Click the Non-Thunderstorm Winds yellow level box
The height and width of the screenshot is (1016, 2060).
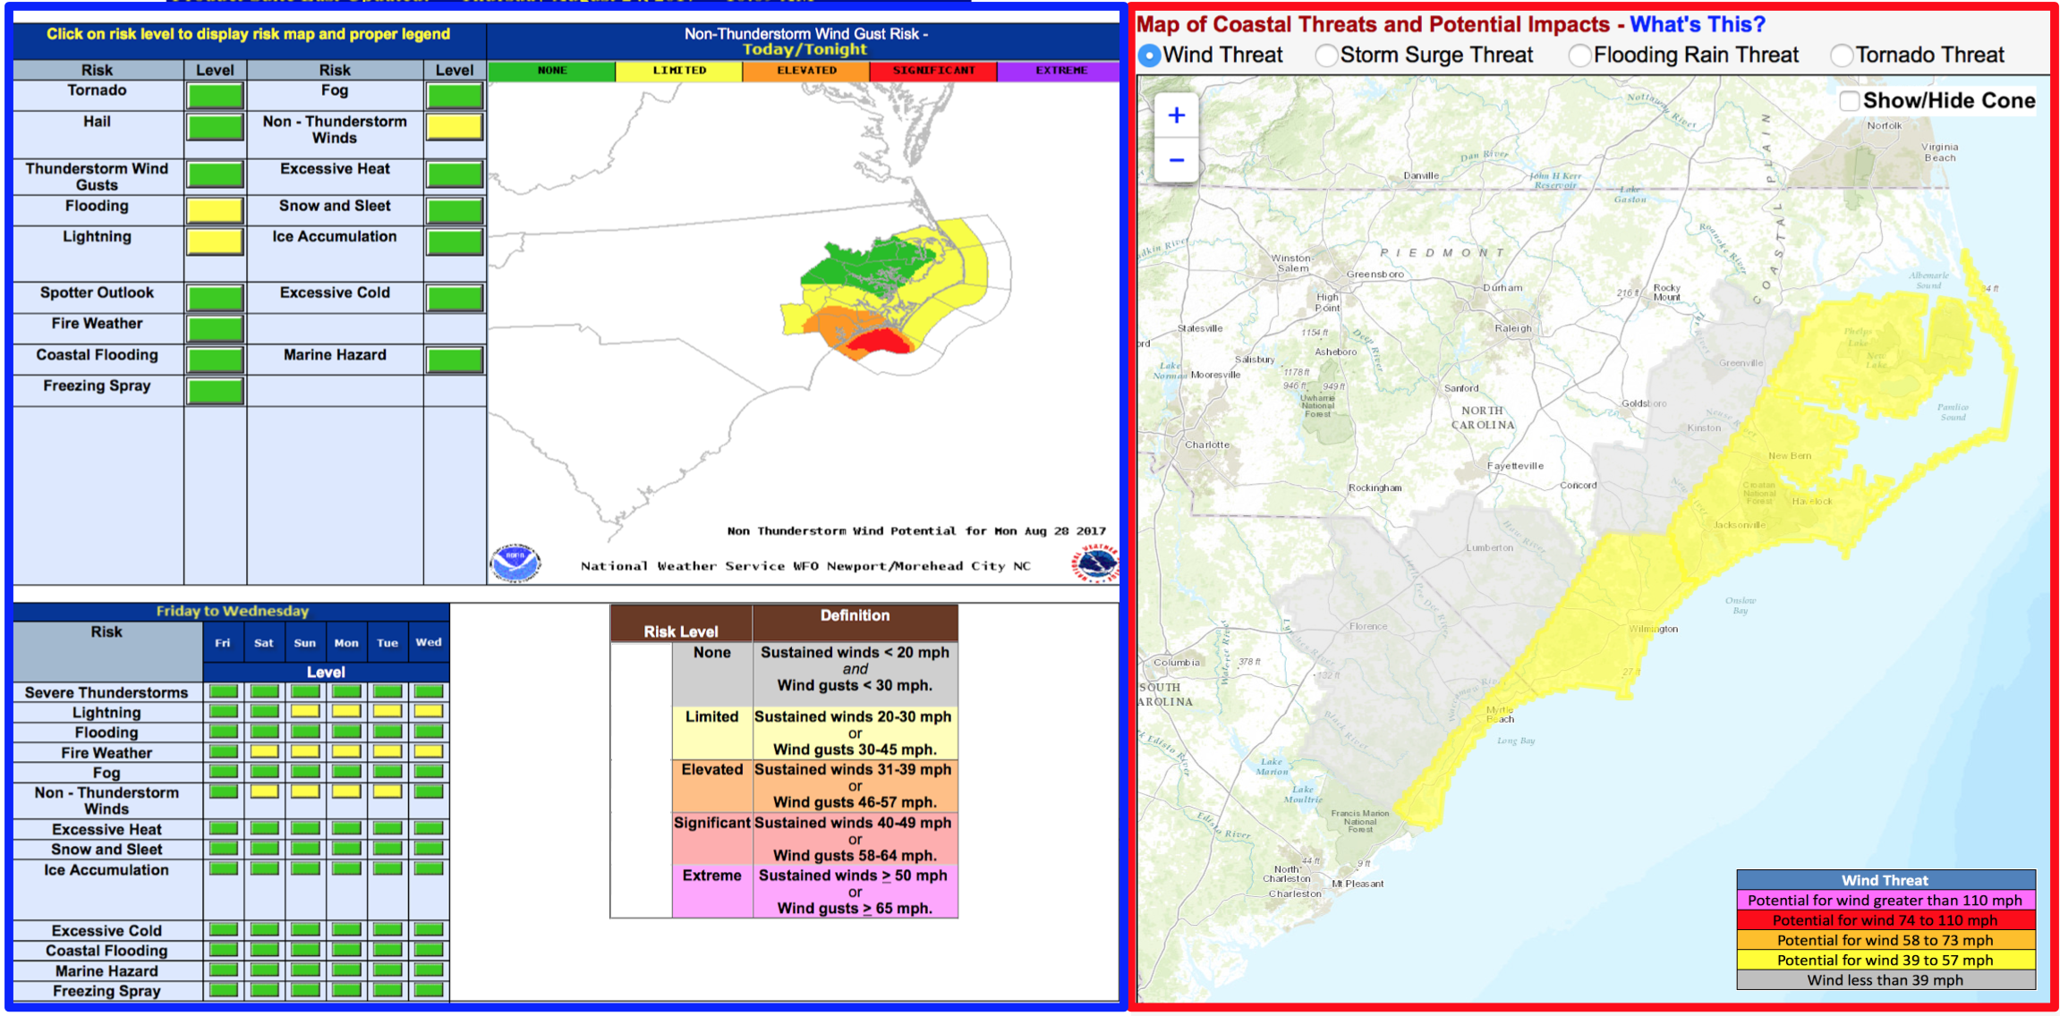coord(454,127)
